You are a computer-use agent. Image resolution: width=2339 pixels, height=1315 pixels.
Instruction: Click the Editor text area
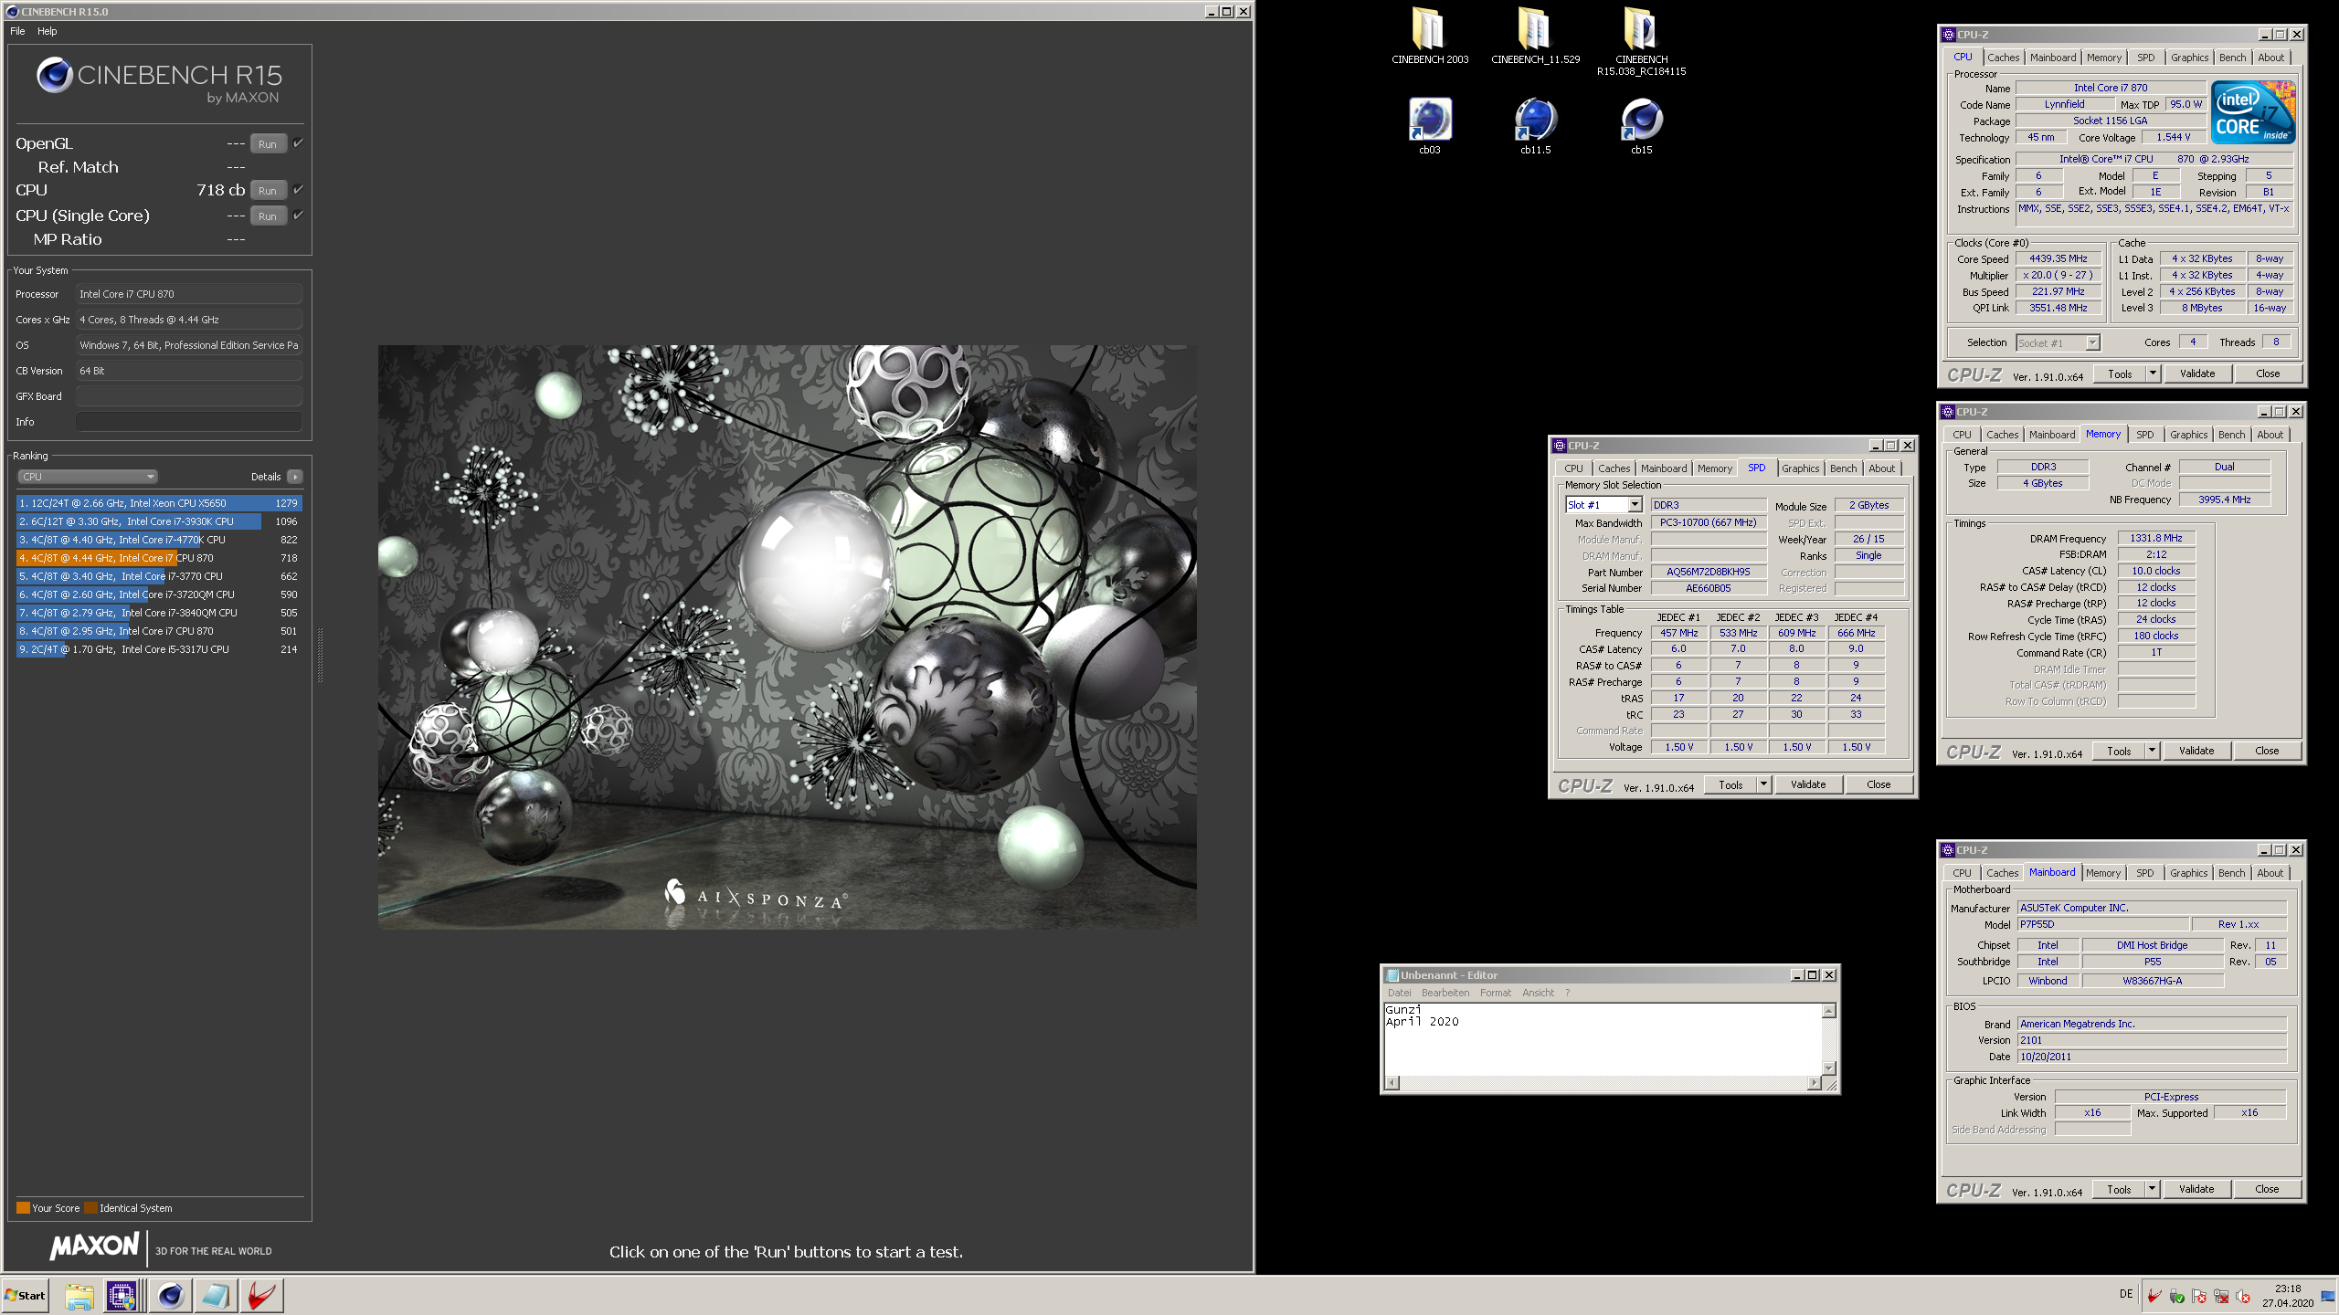[x=1603, y=1039]
